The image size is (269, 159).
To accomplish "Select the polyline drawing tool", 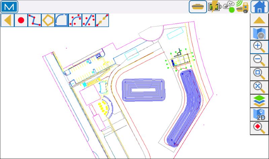I will coord(35,20).
